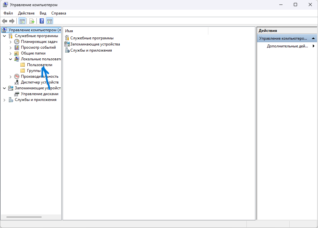Expand the Общие папки node
Image resolution: width=318 pixels, height=228 pixels.
[11, 54]
